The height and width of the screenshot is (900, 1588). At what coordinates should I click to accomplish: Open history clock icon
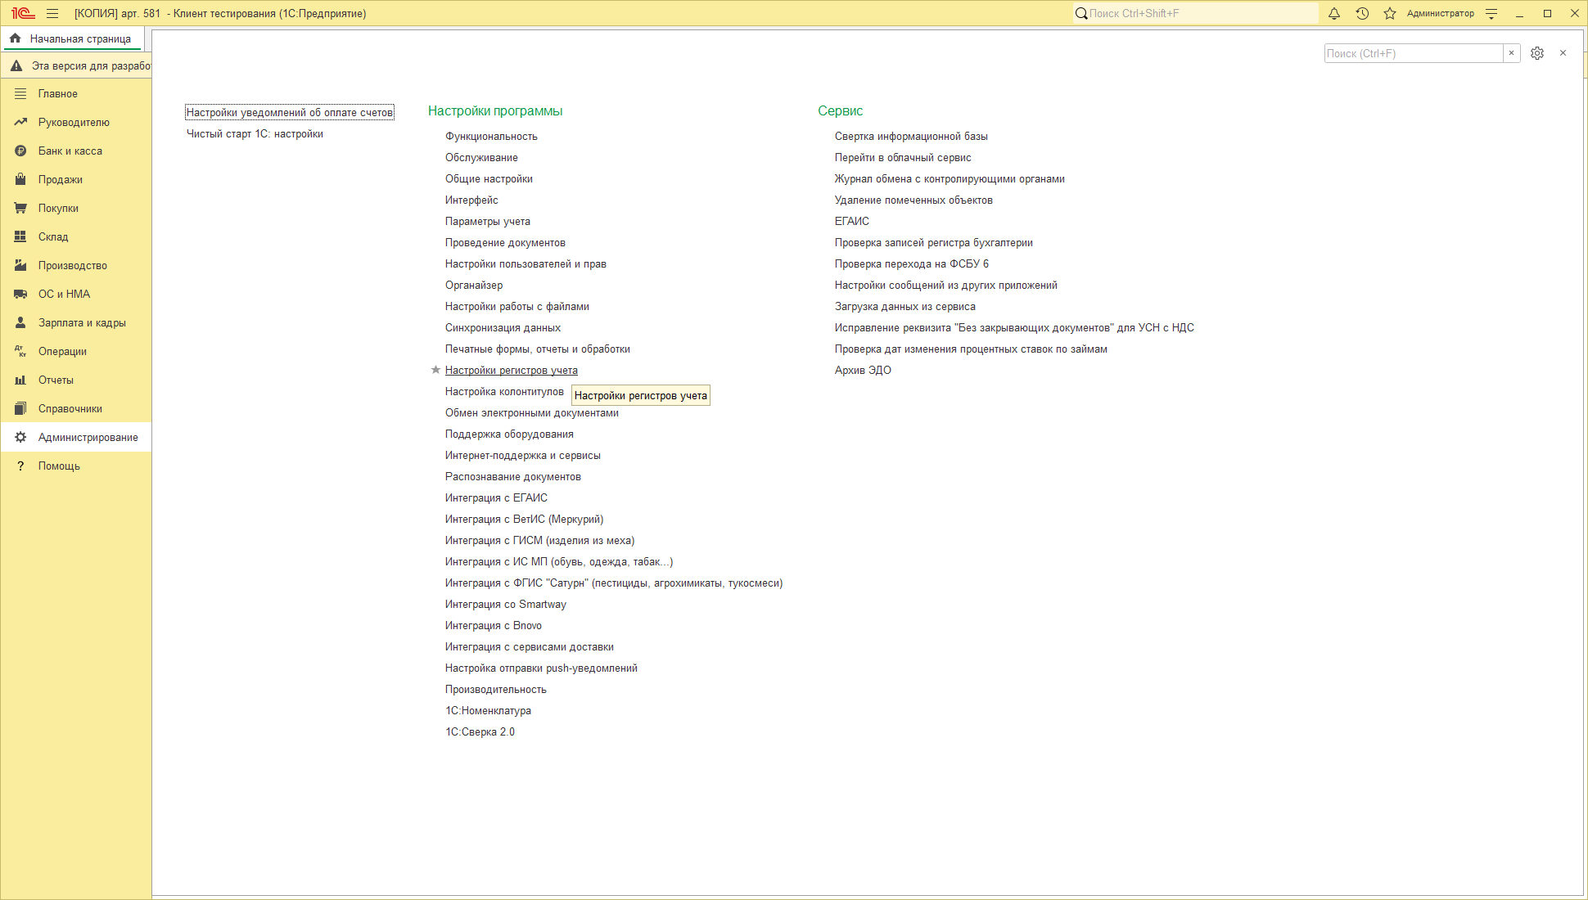[x=1362, y=13]
